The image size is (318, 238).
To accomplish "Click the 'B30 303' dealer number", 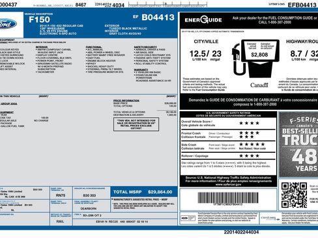I will pyautogui.click(x=89, y=196).
